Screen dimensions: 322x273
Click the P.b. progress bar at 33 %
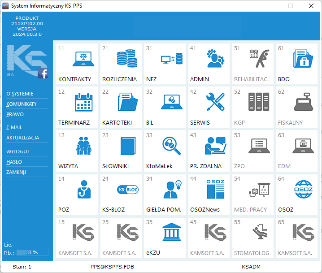click(x=31, y=252)
